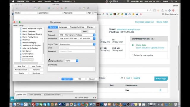Open the Successful transfers tab
This screenshot has width=190, height=107.
click(52, 95)
